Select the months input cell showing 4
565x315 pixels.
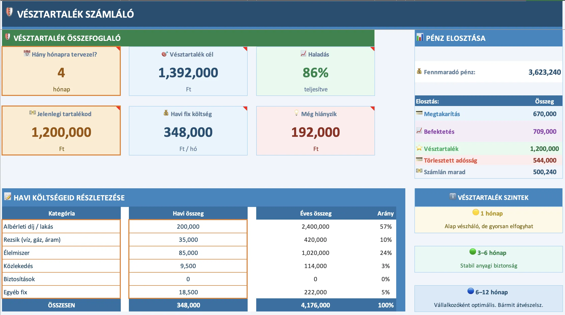(61, 73)
